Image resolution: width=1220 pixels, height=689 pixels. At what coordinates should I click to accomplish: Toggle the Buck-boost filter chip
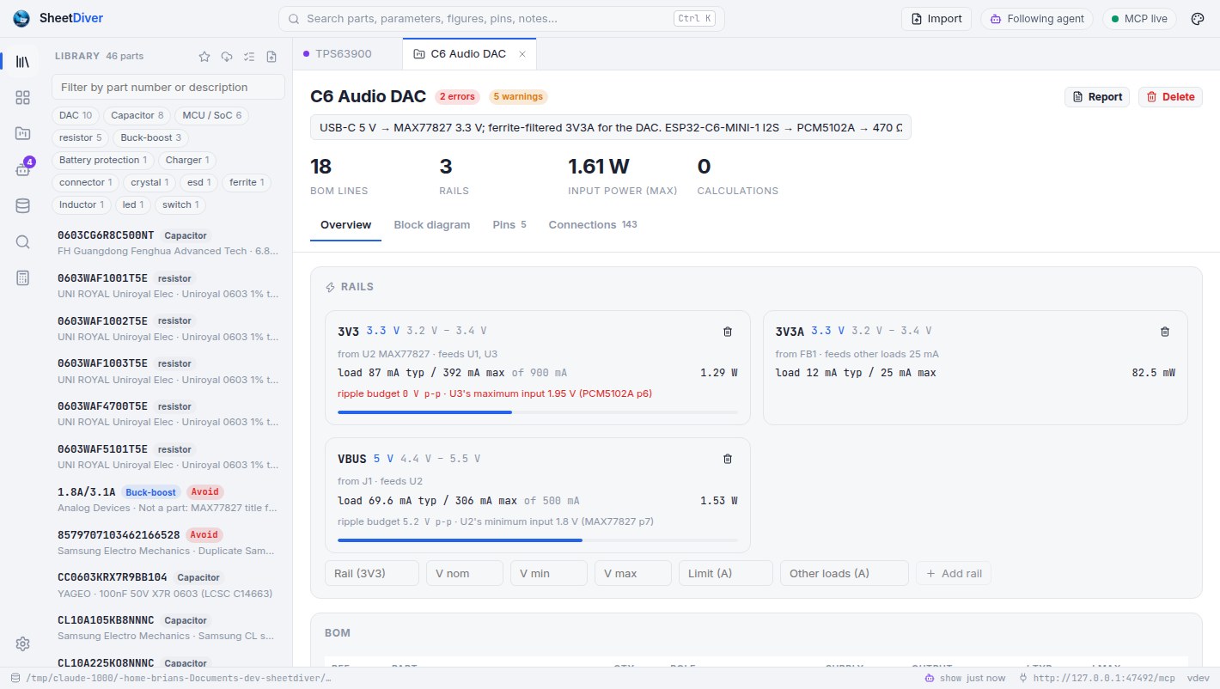tap(151, 137)
